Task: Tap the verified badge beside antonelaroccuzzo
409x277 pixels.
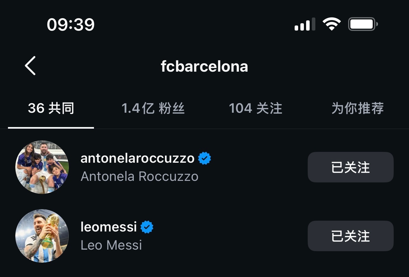Action: [204, 158]
